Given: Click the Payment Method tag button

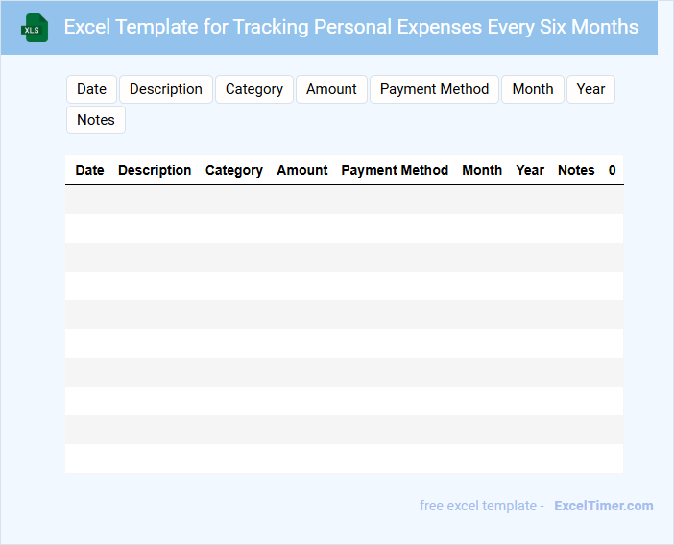Looking at the screenshot, I should click(x=434, y=89).
